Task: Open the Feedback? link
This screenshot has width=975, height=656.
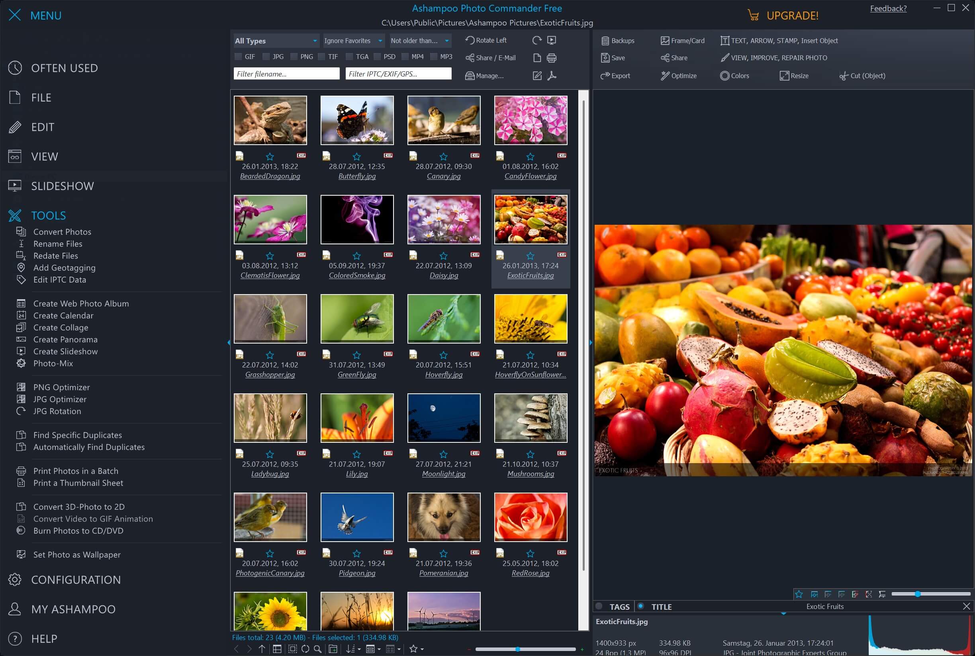Action: coord(888,8)
